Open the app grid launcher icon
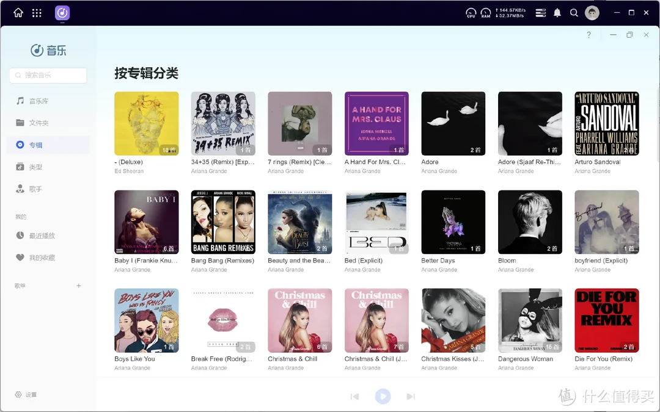Screen dimensions: 660x412 point(37,13)
